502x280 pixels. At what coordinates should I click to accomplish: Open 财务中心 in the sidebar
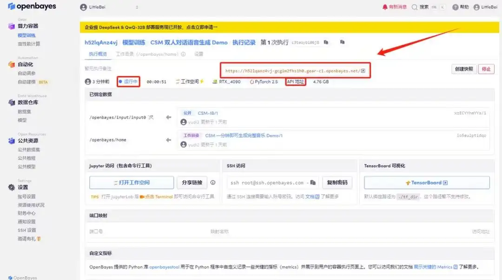pyautogui.click(x=26, y=213)
